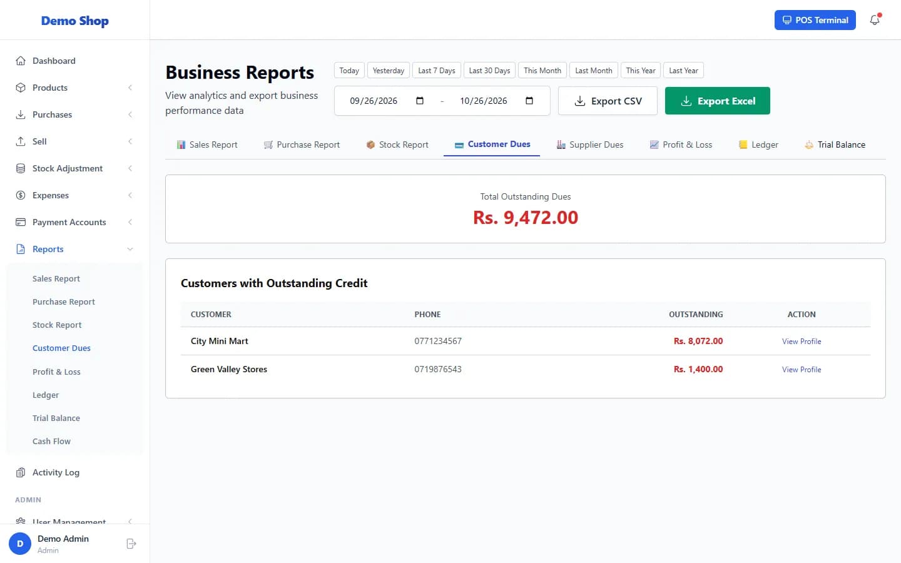
Task: Click the Purchases download icon
Action: click(21, 114)
